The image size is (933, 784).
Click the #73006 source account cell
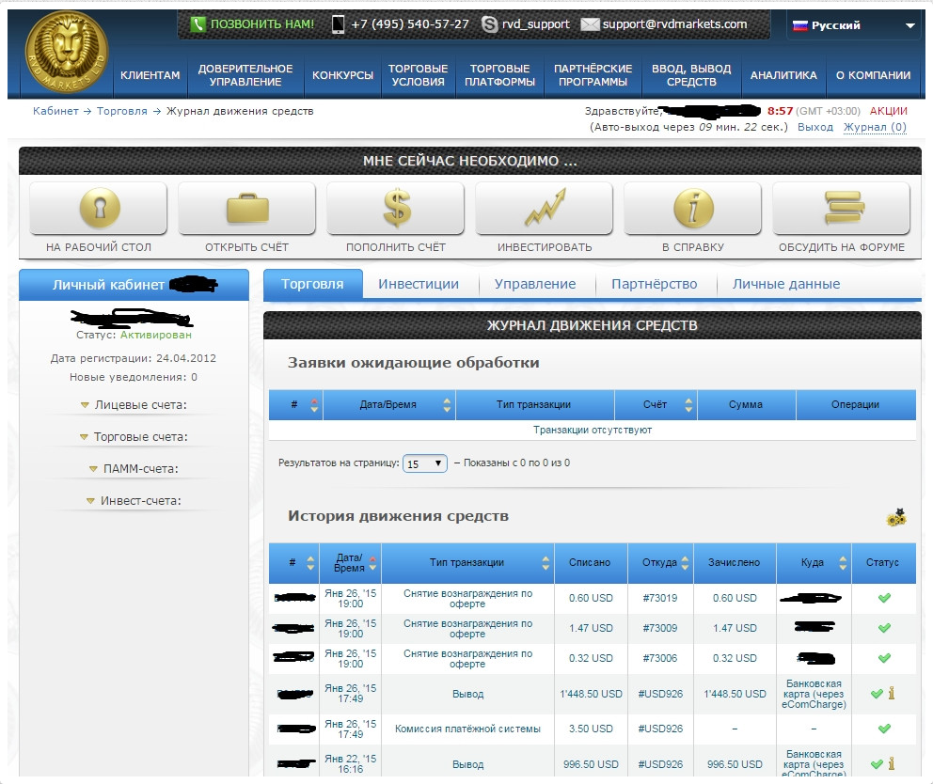click(x=660, y=658)
